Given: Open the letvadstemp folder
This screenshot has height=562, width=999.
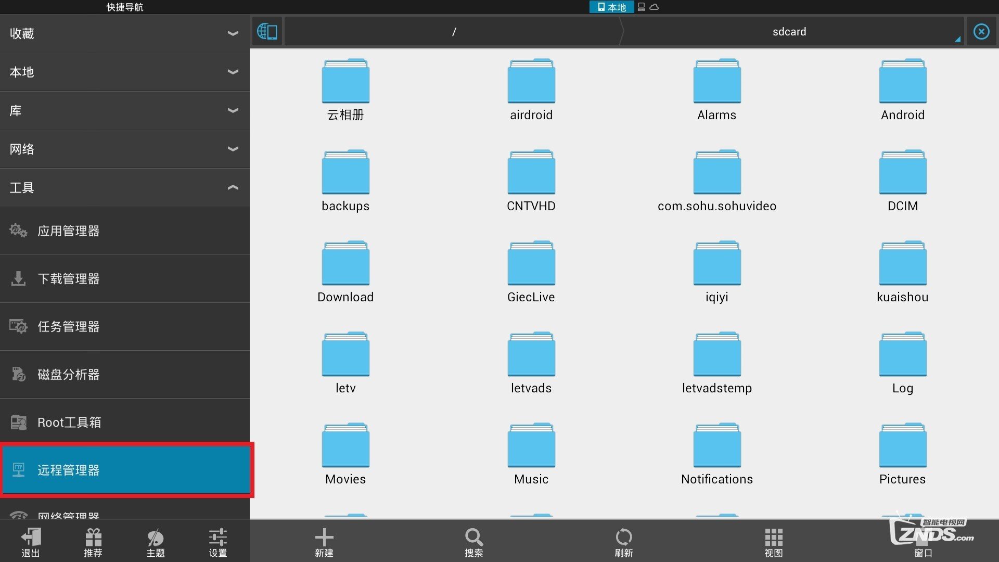Looking at the screenshot, I should (717, 363).
